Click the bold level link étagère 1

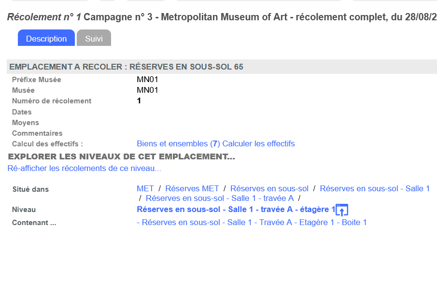236,210
